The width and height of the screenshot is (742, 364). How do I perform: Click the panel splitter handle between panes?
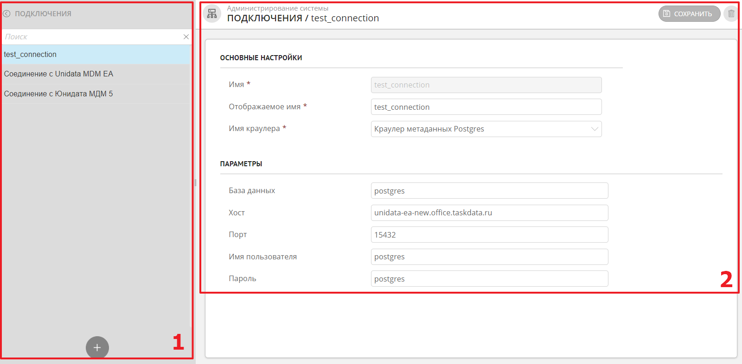[x=195, y=183]
